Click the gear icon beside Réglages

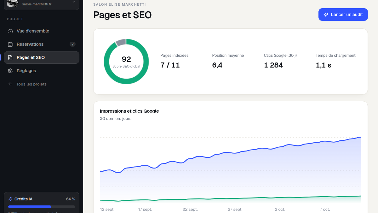pos(10,71)
